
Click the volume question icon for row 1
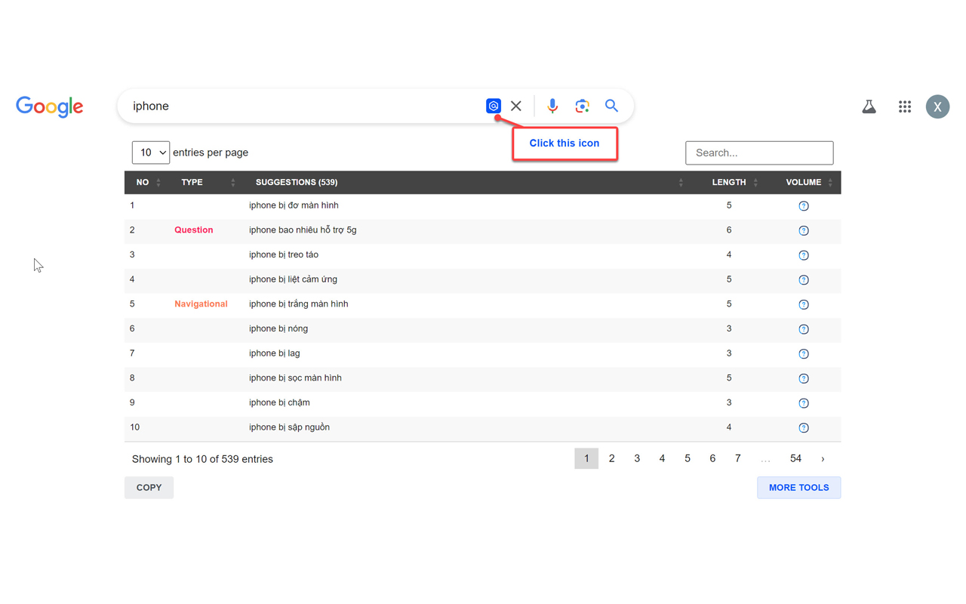click(x=803, y=205)
